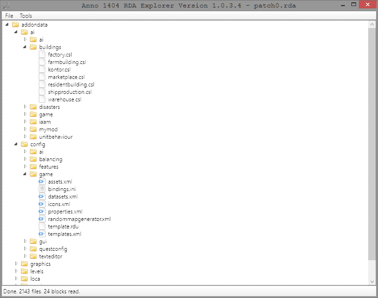Click the assets.xml XML icon
The height and width of the screenshot is (298, 378).
42,181
